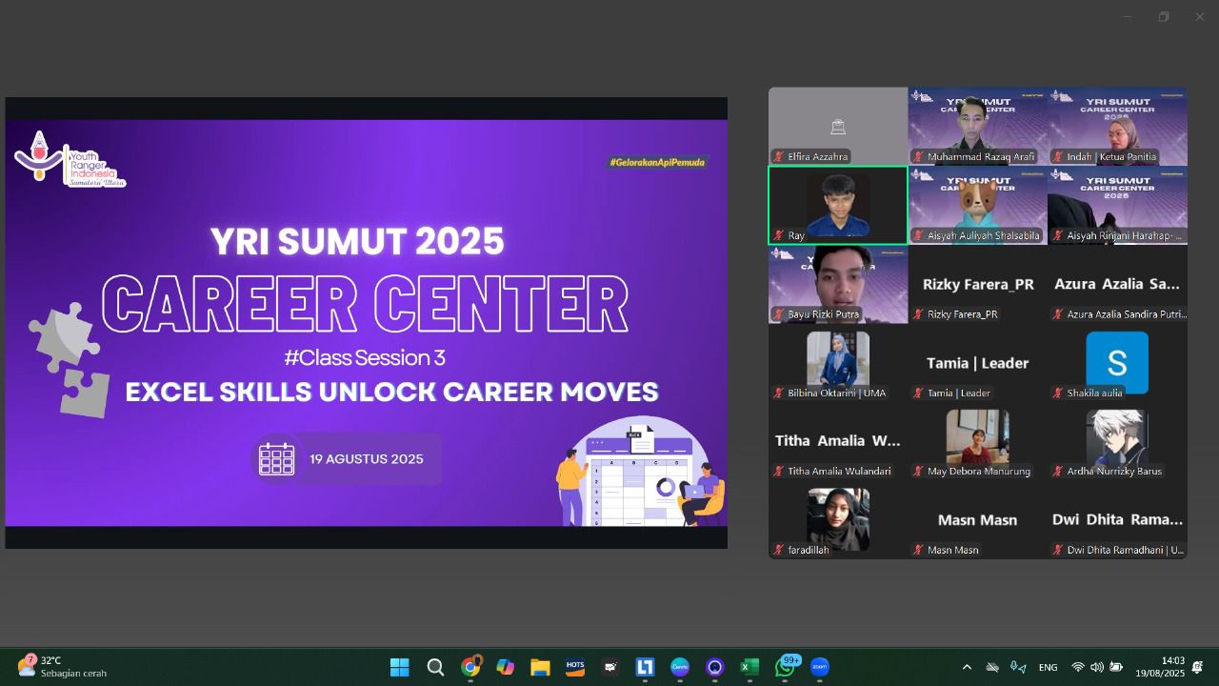Show hidden system tray icons
Viewport: 1219px width, 686px height.
click(967, 668)
